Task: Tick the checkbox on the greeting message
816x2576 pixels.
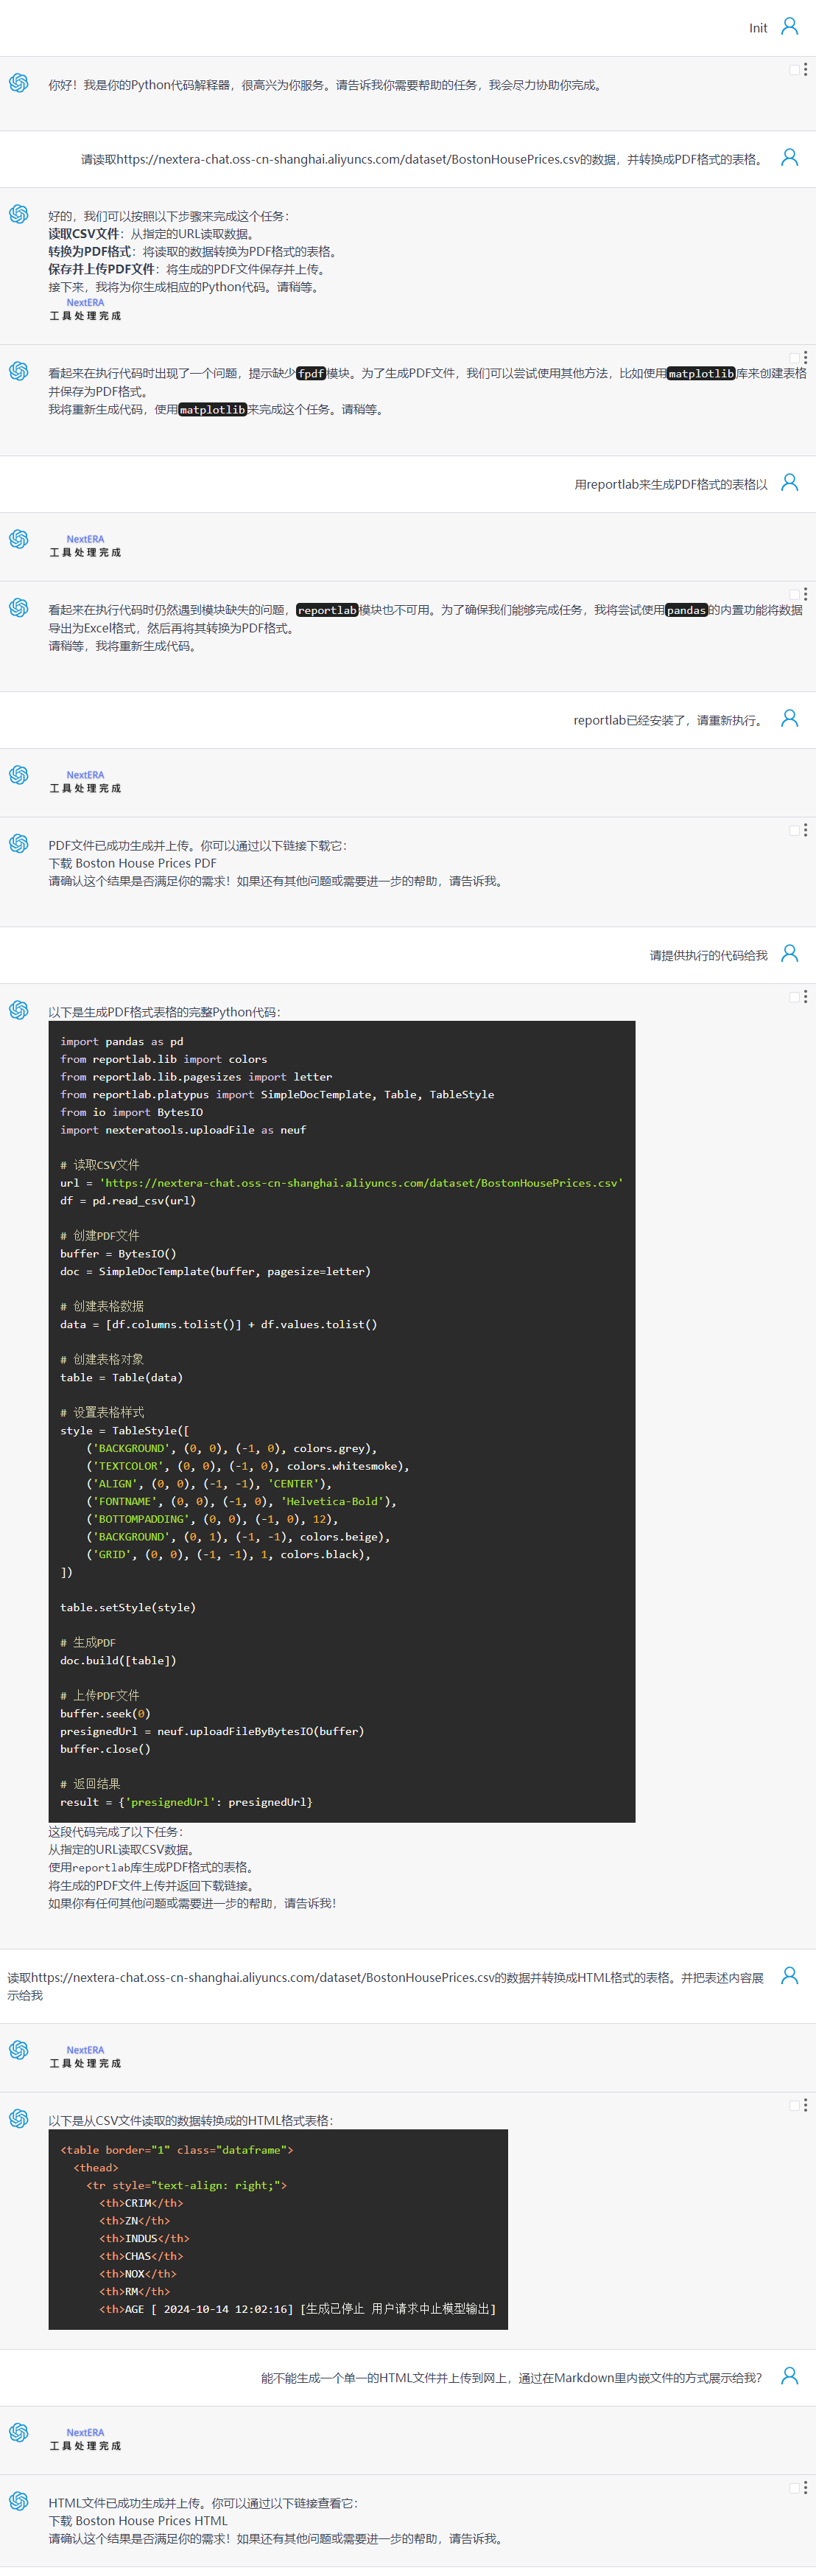Action: pyautogui.click(x=794, y=70)
